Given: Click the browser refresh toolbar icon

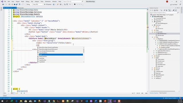Looking at the screenshot, I should click(54, 5).
